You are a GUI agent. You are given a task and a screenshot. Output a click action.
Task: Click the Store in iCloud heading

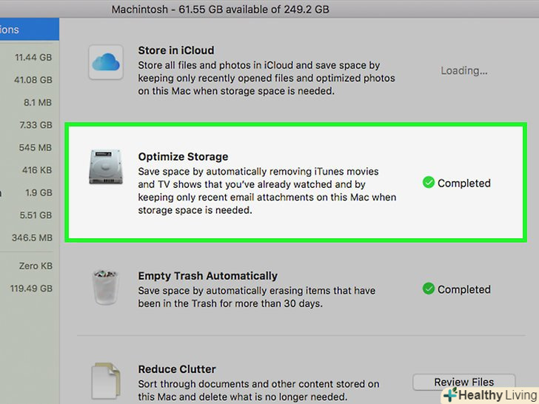click(x=175, y=50)
